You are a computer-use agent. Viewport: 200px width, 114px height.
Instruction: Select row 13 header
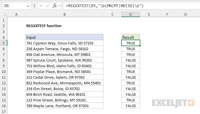point(3,89)
